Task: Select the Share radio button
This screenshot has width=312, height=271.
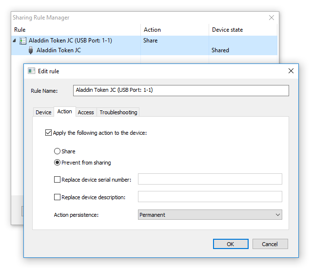Action: 57,151
